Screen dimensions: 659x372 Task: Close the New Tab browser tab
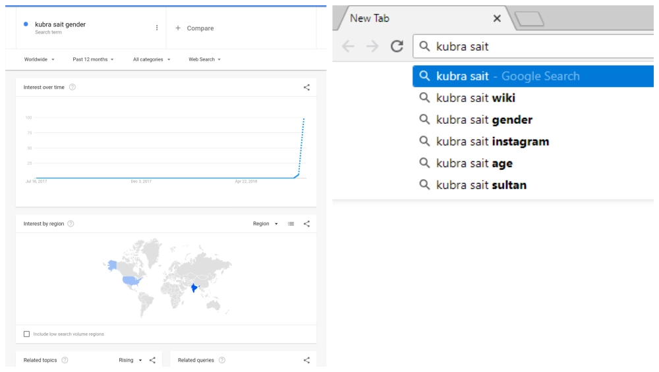point(497,18)
